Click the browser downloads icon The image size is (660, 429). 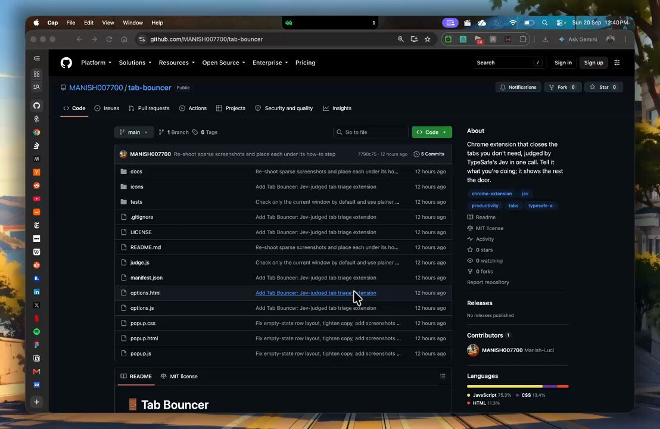point(545,39)
